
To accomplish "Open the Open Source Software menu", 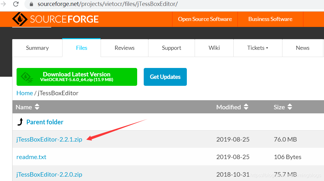I will coord(205,19).
